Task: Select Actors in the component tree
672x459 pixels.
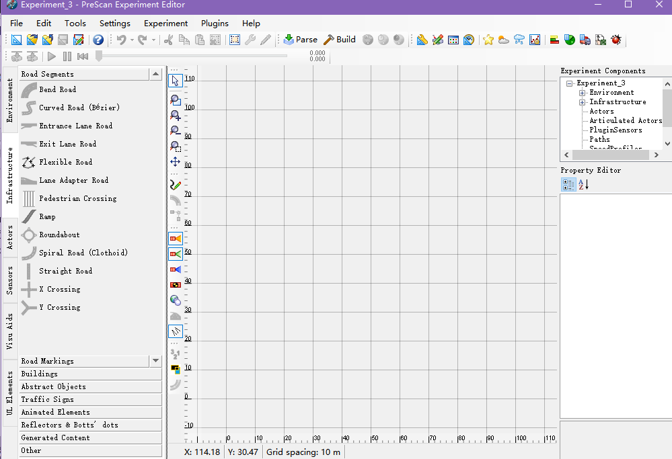Action: 602,112
